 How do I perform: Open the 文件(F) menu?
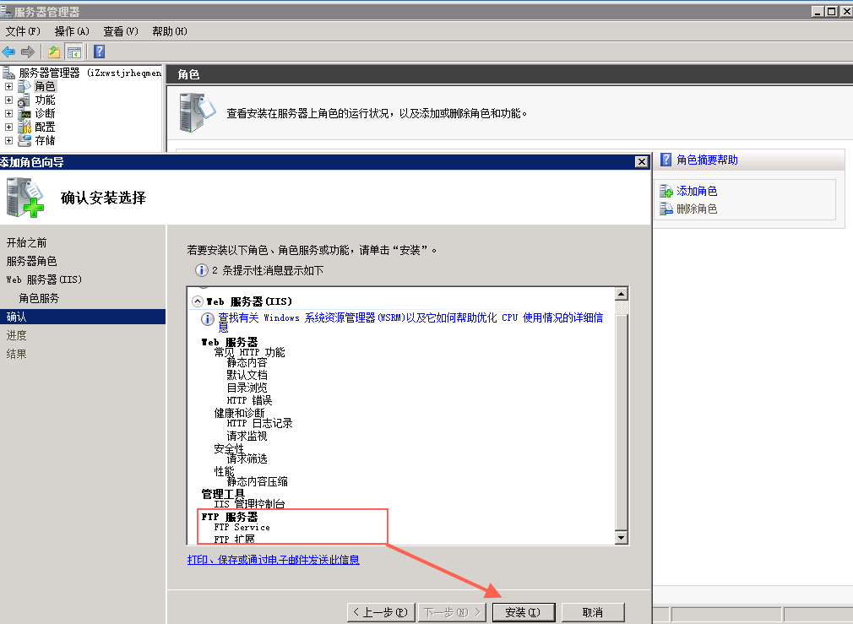tap(23, 31)
